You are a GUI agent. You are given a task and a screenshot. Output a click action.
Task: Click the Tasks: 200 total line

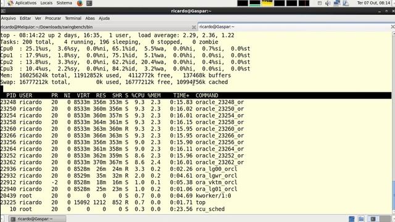pos(109,42)
